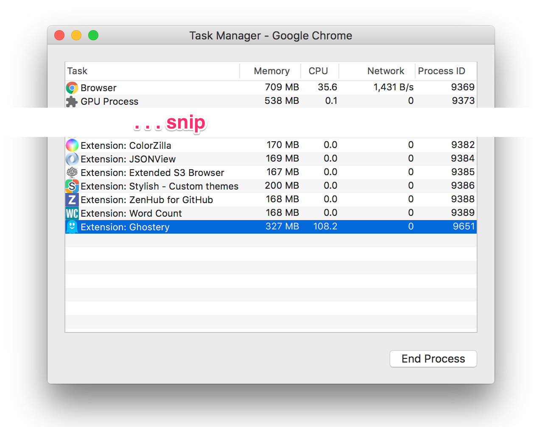Screen dimensions: 542x427
Task: Select the Extension: JSONView row
Action: [x=271, y=159]
